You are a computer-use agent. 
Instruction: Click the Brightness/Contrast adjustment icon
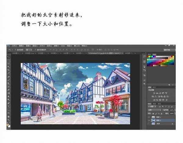[x=154, y=93]
